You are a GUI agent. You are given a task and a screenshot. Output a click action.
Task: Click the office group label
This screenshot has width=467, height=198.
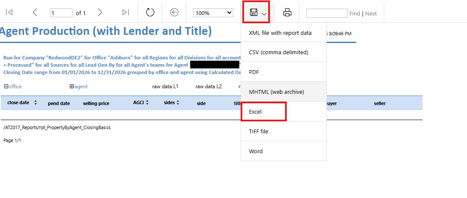[x=15, y=87]
